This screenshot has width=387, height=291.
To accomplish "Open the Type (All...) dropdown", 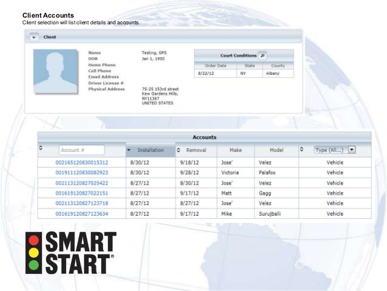I will point(334,150).
